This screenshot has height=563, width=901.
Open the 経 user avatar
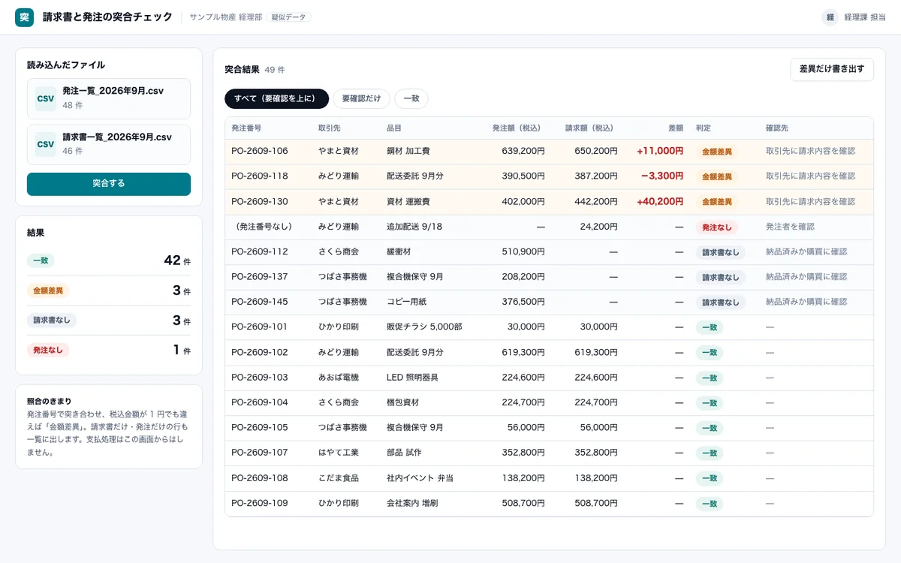coord(830,17)
